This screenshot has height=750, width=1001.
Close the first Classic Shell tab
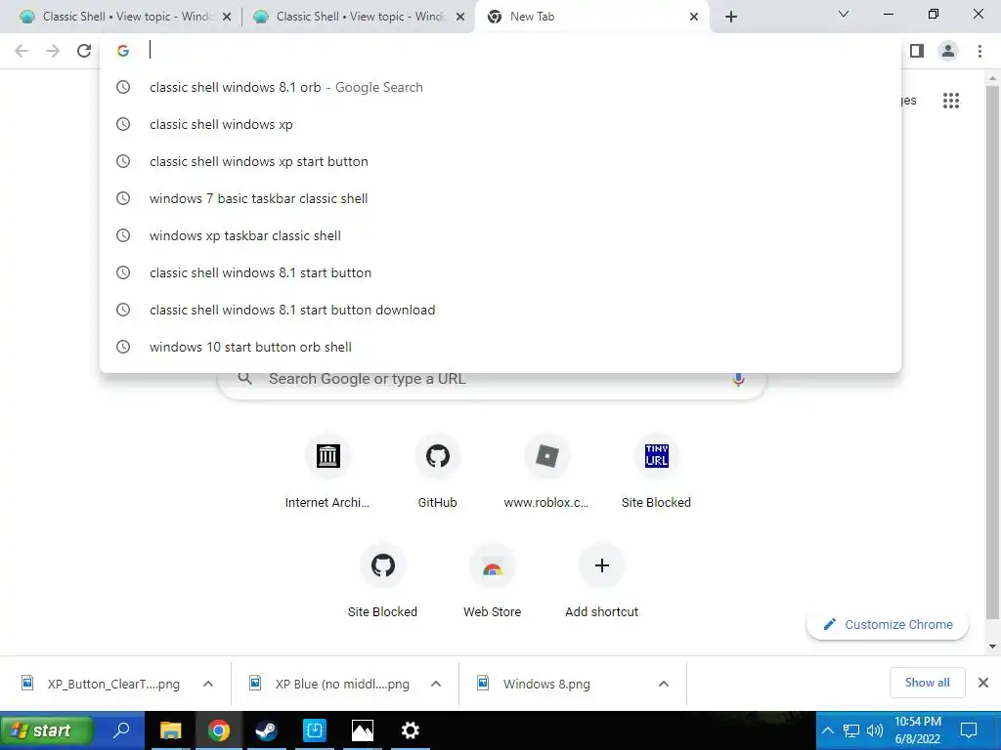click(x=227, y=18)
